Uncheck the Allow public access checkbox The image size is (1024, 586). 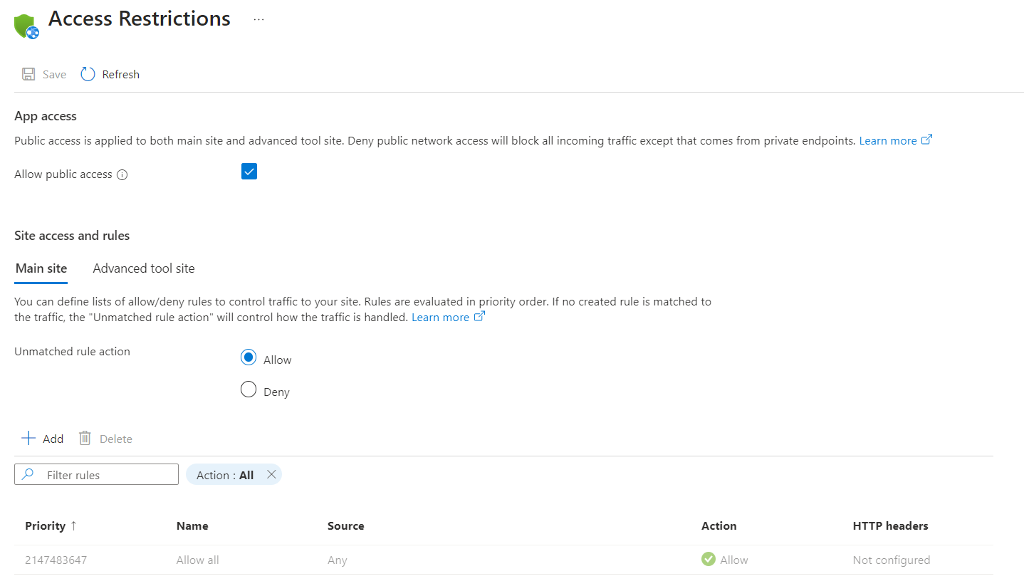click(x=249, y=172)
